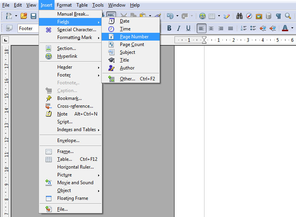Viewport: 296px width, 217px height.
Task: Click the Data Sources database icon
Action: pos(268,16)
